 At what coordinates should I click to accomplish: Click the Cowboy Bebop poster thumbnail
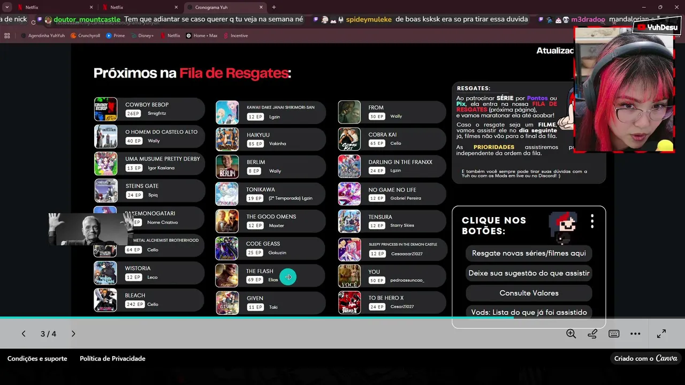(x=105, y=109)
